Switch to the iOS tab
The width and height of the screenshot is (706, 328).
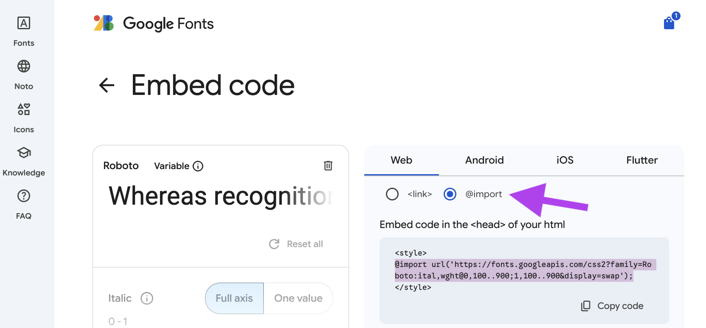pyautogui.click(x=565, y=160)
